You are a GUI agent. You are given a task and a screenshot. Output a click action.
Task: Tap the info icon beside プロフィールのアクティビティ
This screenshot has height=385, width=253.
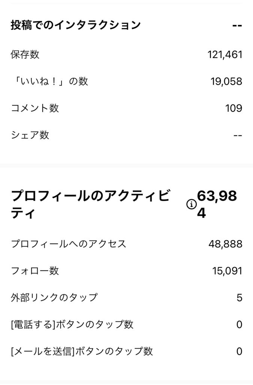[x=191, y=204]
